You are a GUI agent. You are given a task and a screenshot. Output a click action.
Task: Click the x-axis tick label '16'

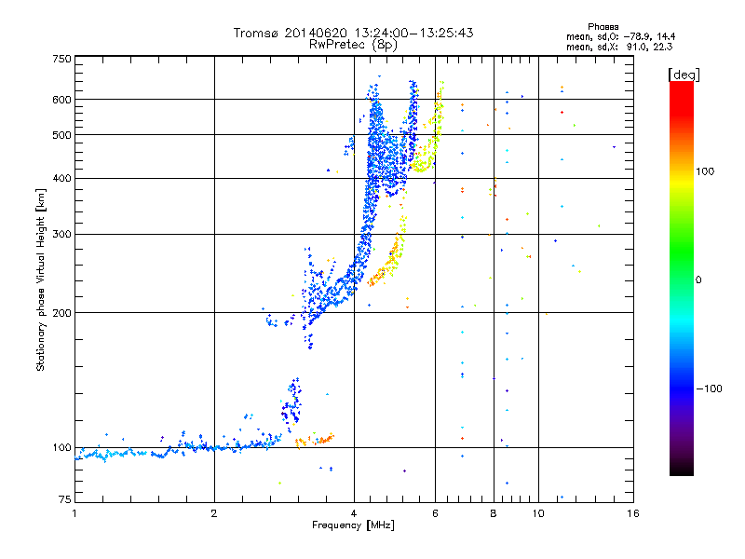633,513
